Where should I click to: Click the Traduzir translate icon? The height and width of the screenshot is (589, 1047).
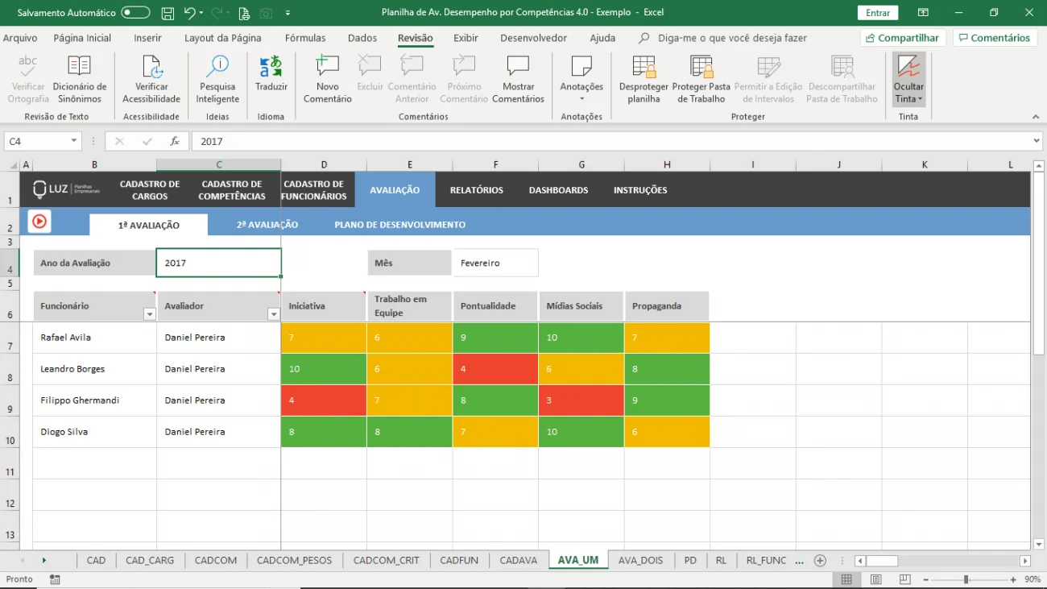(x=271, y=74)
